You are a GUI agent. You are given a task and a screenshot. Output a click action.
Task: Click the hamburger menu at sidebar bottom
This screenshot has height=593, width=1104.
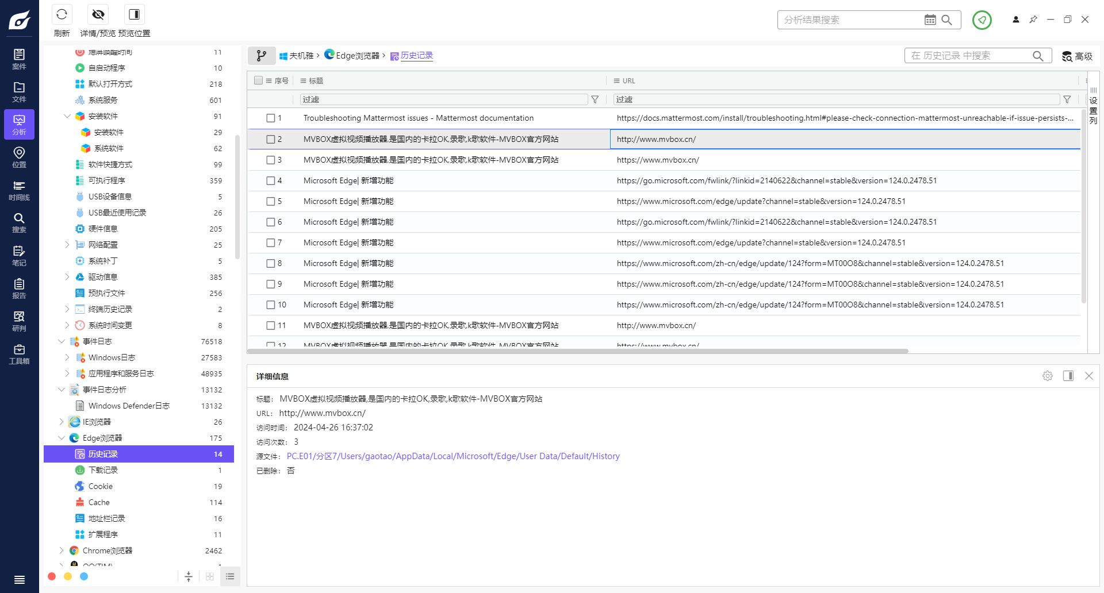pyautogui.click(x=19, y=579)
